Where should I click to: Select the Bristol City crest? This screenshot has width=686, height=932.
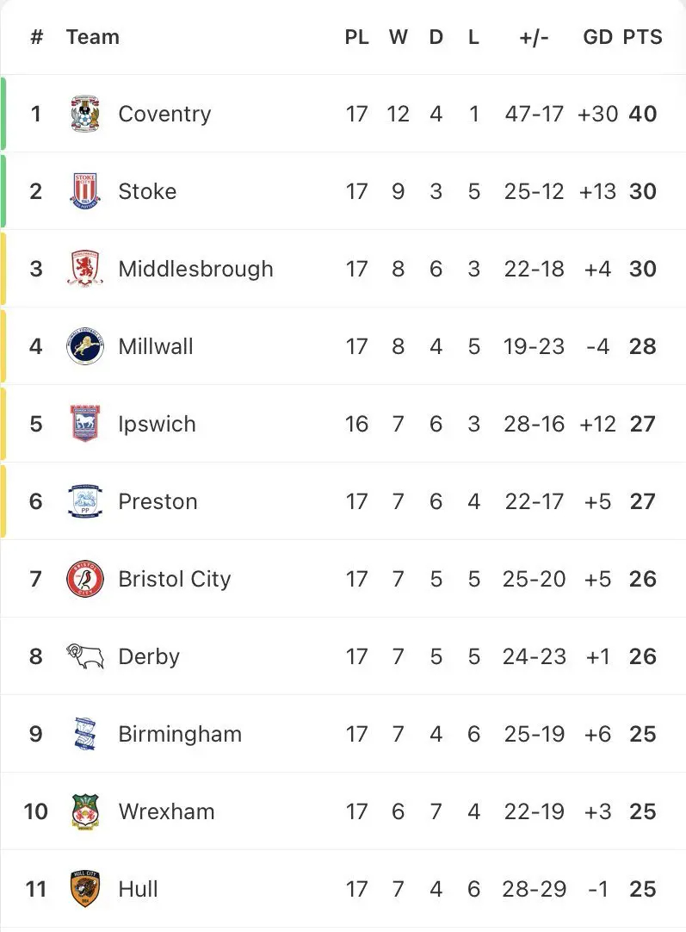[85, 579]
